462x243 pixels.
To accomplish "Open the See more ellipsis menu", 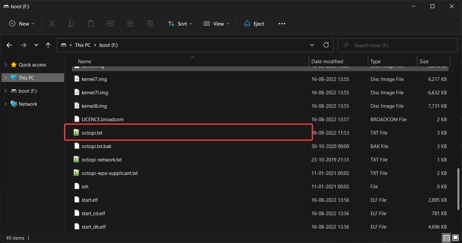I will (x=282, y=24).
